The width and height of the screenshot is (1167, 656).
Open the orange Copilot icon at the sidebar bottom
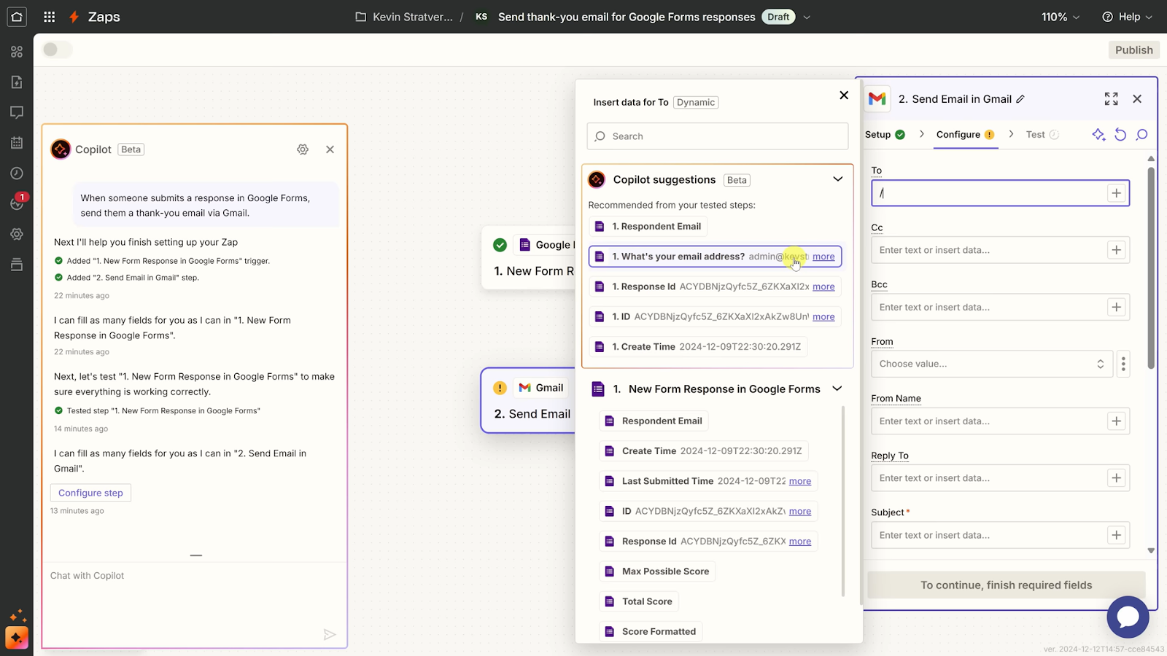(x=17, y=638)
